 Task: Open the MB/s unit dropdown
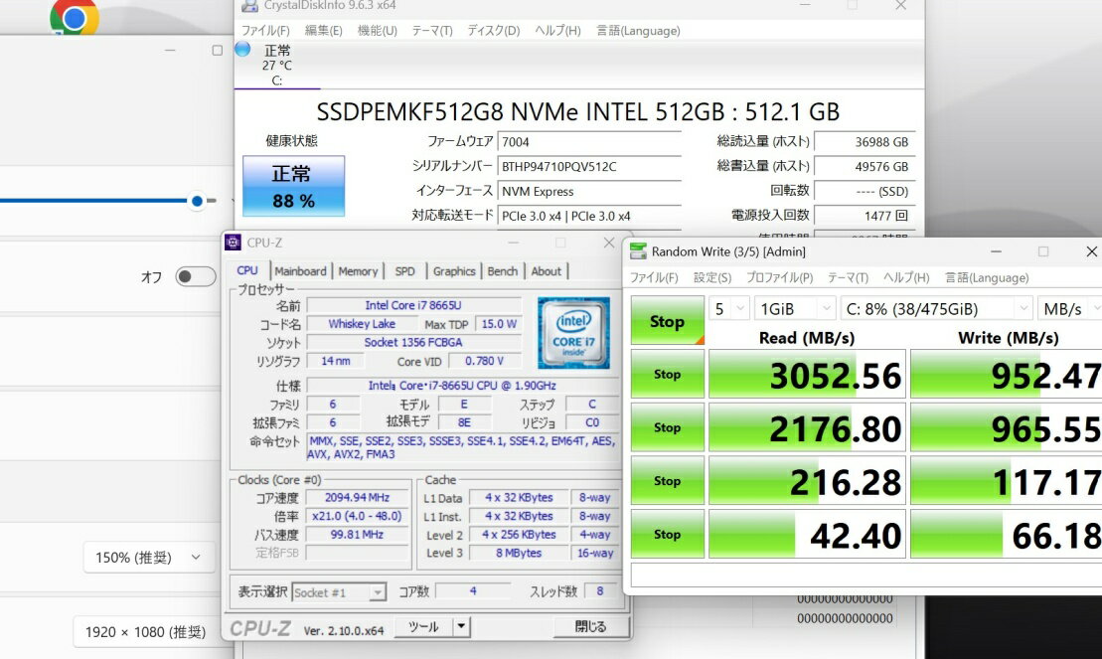tap(1069, 309)
